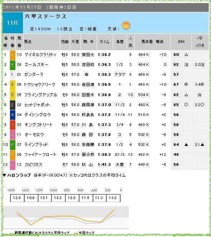Click the ▲ IDM mark for ラインブラッド
This screenshot has width=211, height=237.
click(x=186, y=145)
